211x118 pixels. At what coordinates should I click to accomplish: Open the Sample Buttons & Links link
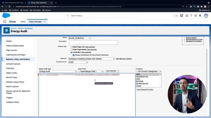click(x=194, y=39)
